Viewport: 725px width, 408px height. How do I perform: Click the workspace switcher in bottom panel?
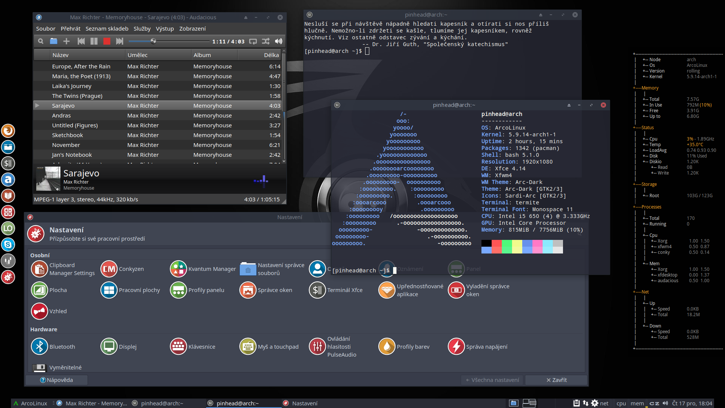[x=529, y=403]
